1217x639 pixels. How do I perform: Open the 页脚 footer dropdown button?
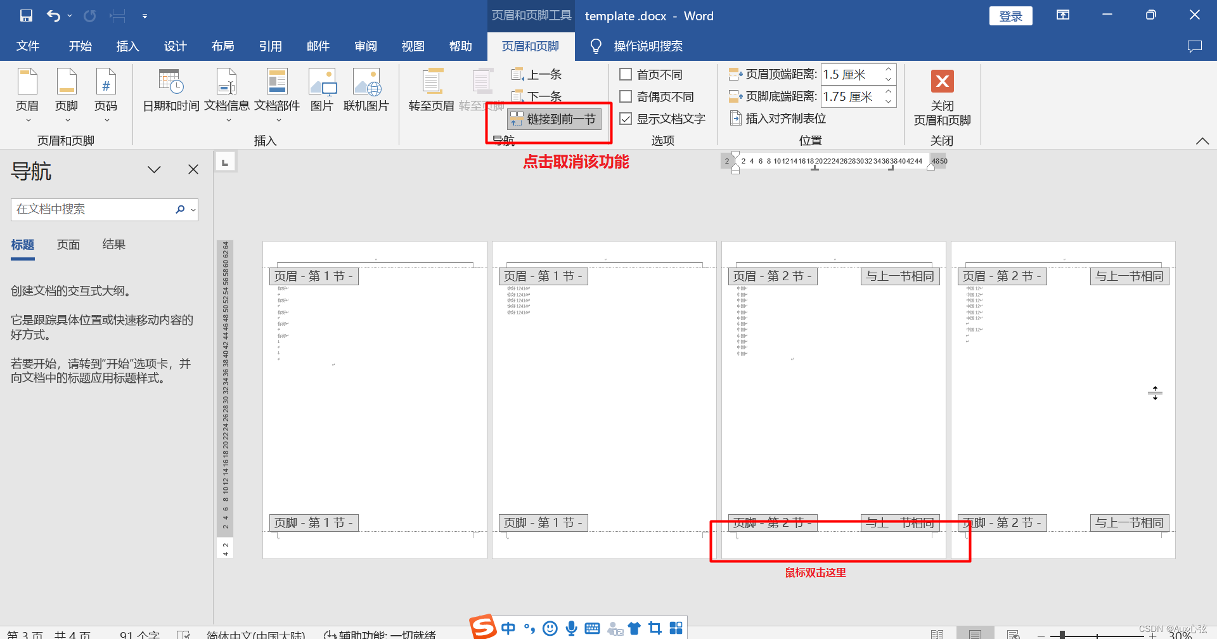[67, 96]
